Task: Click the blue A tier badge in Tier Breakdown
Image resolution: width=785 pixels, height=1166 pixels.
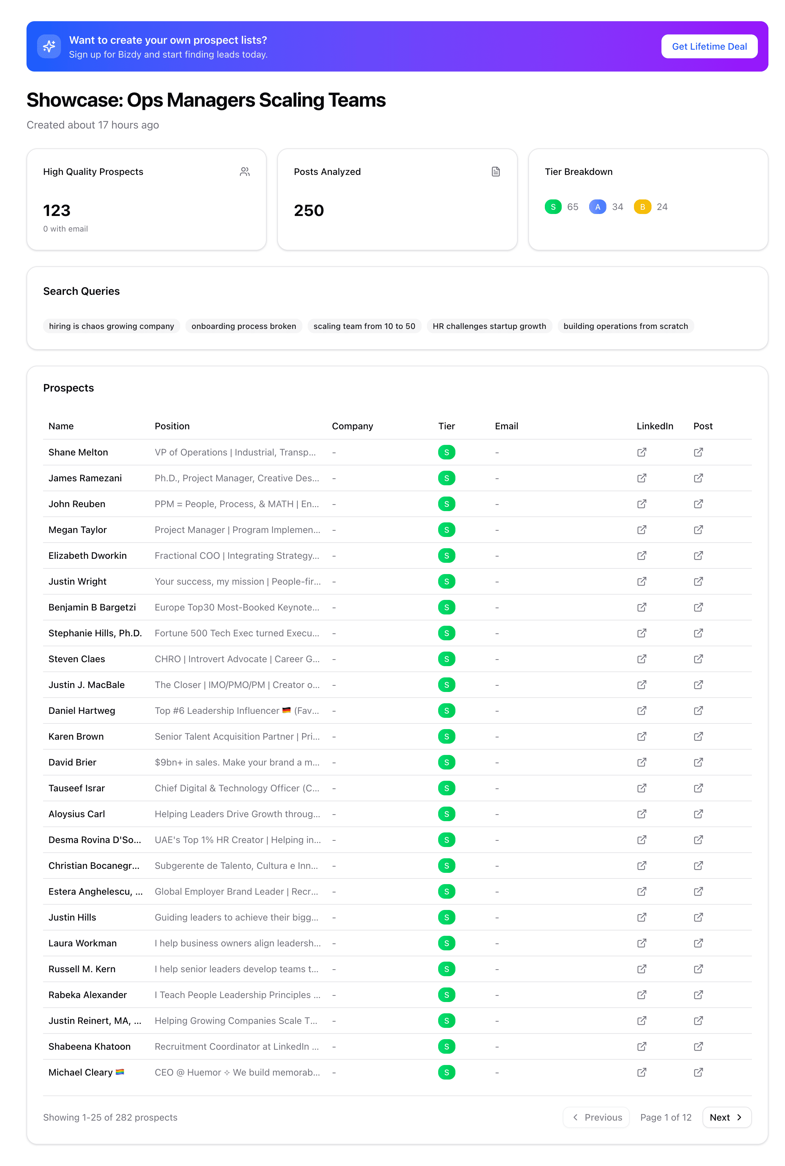Action: click(x=598, y=206)
